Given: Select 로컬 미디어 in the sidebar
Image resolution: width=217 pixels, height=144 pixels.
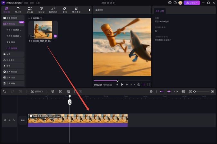Looking at the screenshot, I should pos(14,18).
